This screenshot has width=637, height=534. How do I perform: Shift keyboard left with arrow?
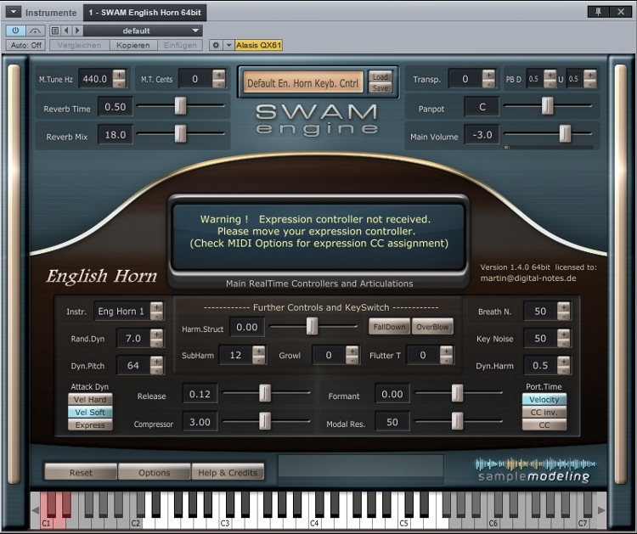point(36,510)
